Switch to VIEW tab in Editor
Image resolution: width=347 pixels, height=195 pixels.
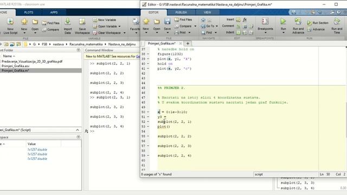pos(207,12)
